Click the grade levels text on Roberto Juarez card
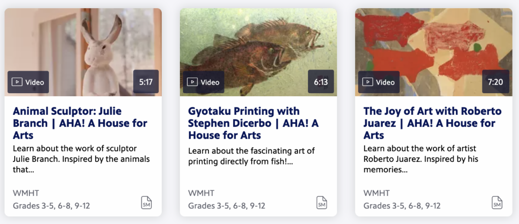The width and height of the screenshot is (519, 224). (402, 205)
